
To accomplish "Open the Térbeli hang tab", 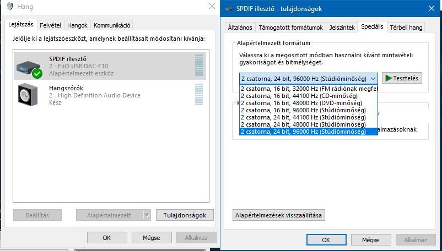I will coord(406,28).
